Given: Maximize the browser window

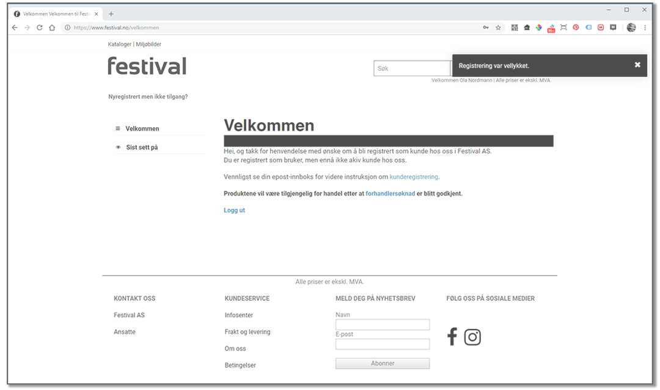Looking at the screenshot, I should pyautogui.click(x=626, y=10).
